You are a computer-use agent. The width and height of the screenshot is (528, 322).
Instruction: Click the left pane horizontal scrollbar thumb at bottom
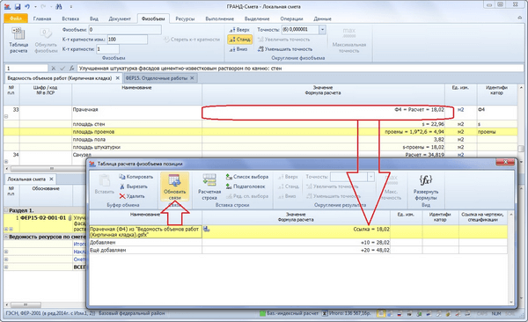point(26,305)
